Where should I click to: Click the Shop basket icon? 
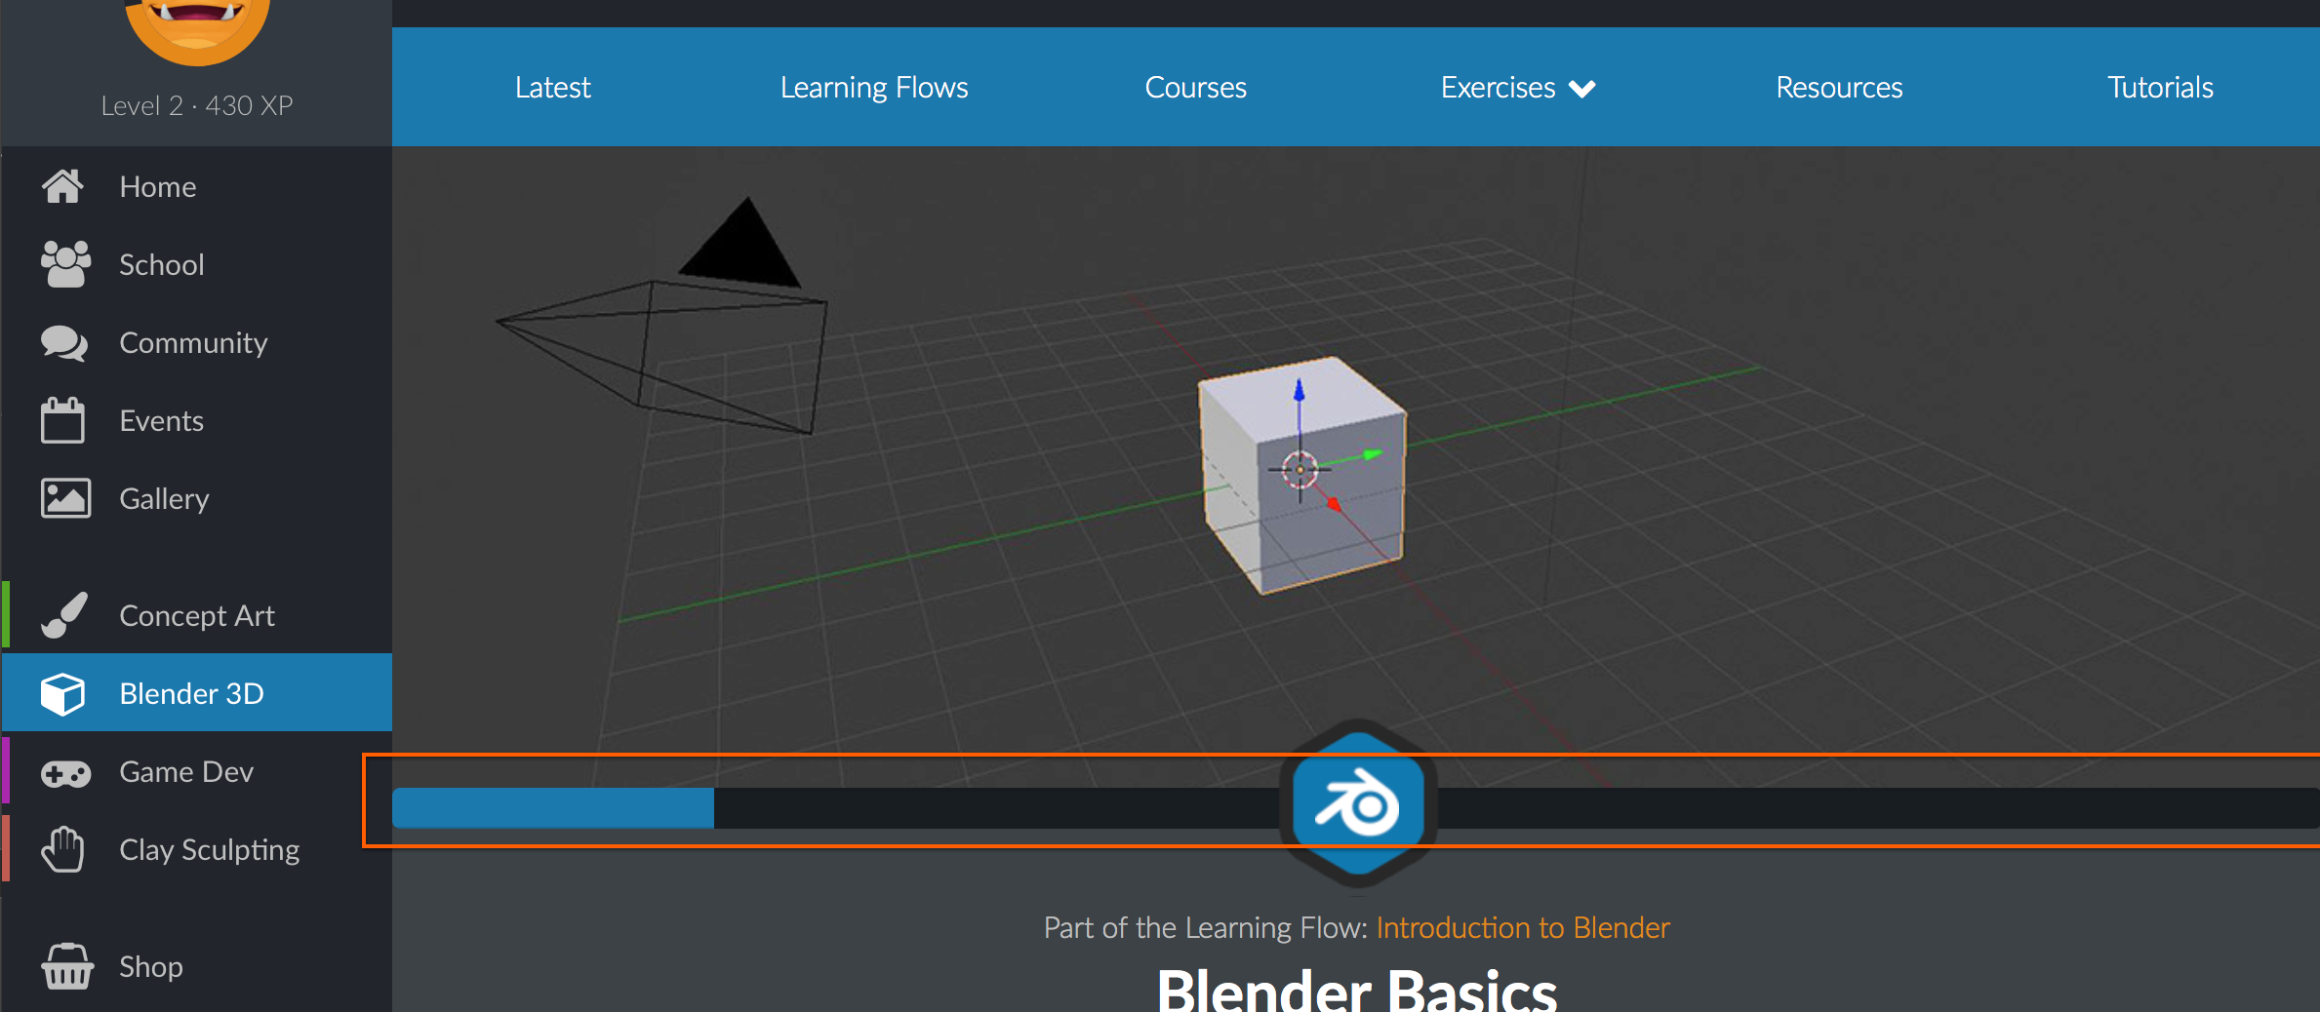[67, 966]
